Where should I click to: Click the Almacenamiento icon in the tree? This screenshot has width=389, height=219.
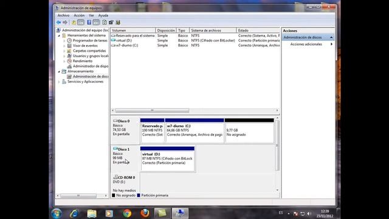64,71
